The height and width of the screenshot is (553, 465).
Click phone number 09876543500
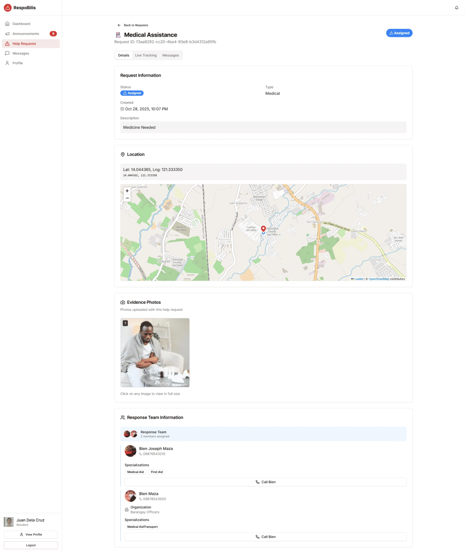(x=154, y=499)
